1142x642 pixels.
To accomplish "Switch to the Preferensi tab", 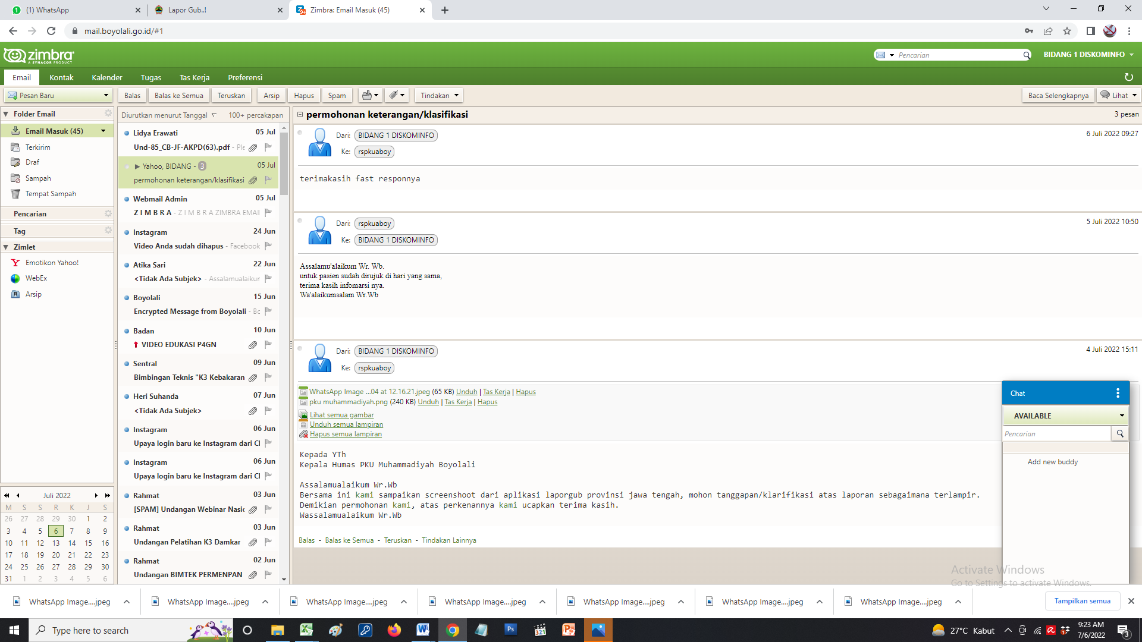I will click(245, 77).
